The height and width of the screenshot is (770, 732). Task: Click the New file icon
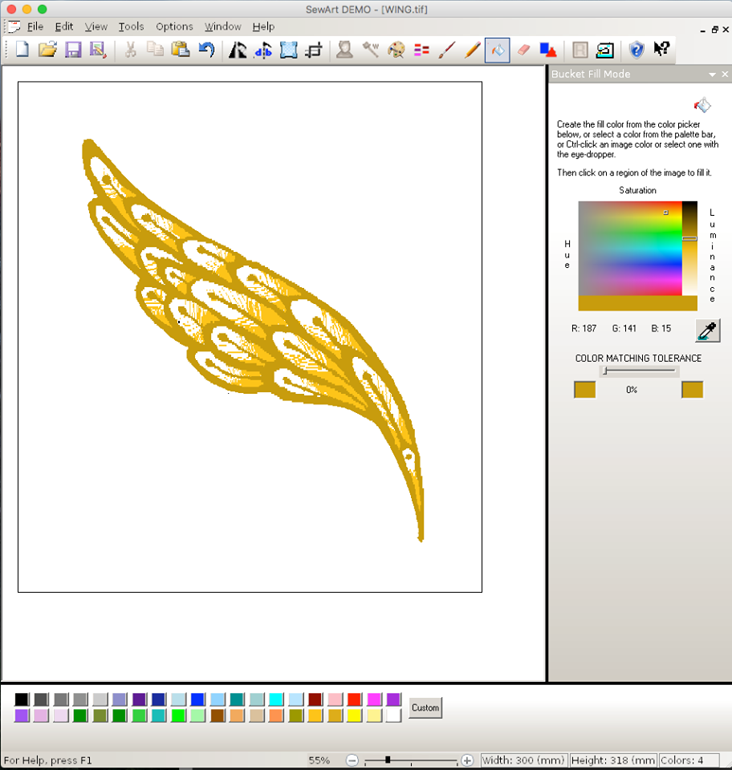tap(22, 50)
